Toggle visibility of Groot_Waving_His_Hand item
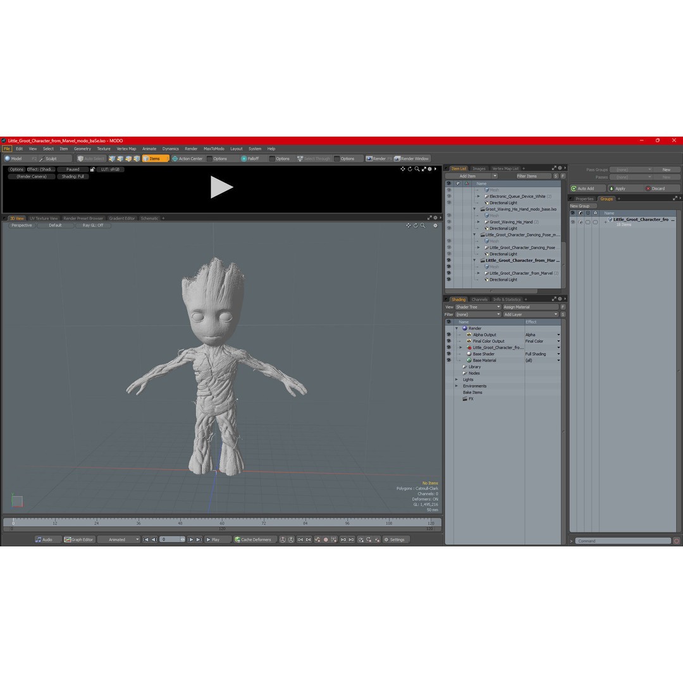The image size is (683, 683). click(448, 222)
